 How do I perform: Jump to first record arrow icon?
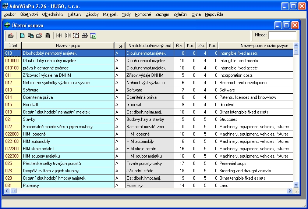pyautogui.click(x=59, y=36)
